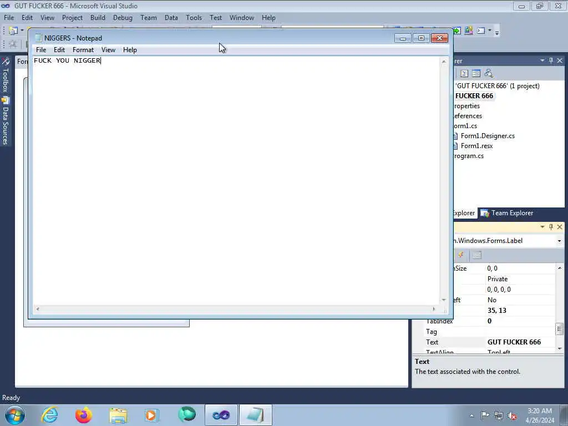The height and width of the screenshot is (426, 568).
Task: Click the Tag property row
Action: click(x=490, y=332)
